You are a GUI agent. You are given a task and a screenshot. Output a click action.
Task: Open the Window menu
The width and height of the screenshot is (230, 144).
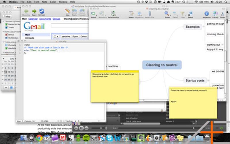click(x=63, y=2)
